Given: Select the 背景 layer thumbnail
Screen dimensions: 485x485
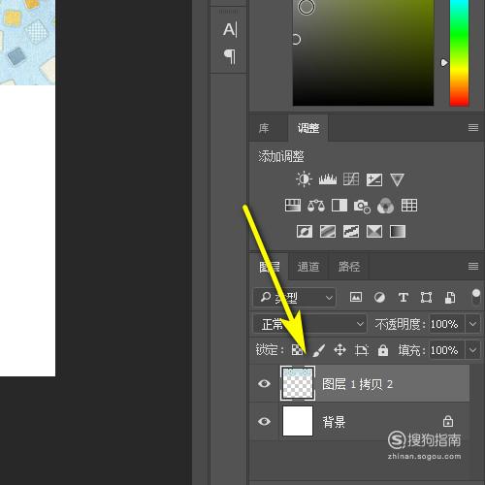Looking at the screenshot, I should (x=298, y=421).
